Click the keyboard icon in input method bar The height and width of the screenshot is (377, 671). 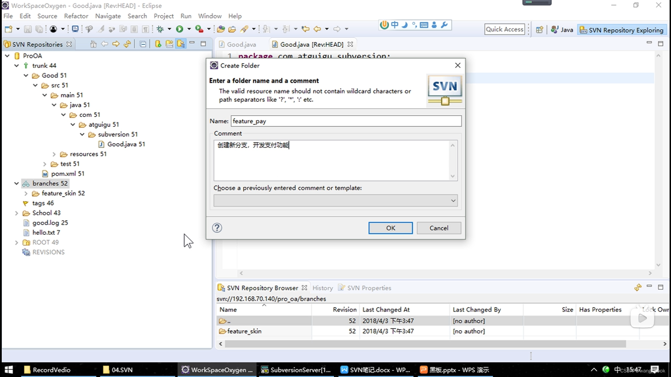click(x=424, y=25)
